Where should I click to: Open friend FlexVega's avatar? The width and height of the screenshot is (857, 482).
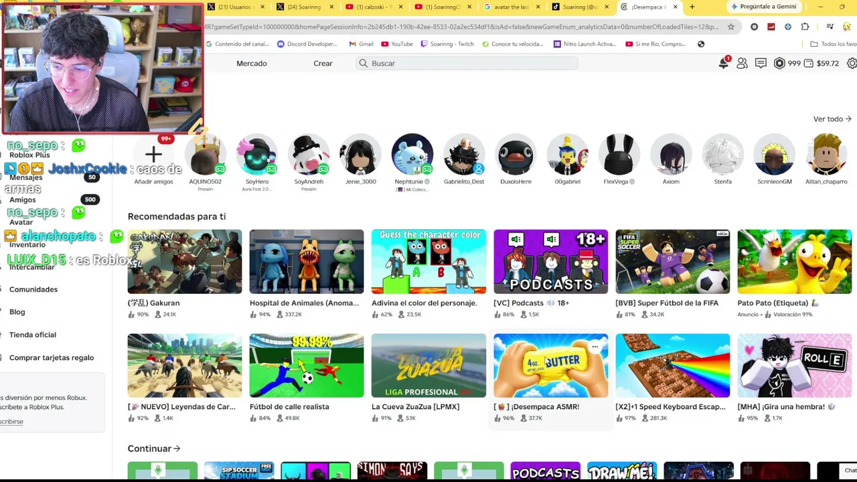coord(619,155)
